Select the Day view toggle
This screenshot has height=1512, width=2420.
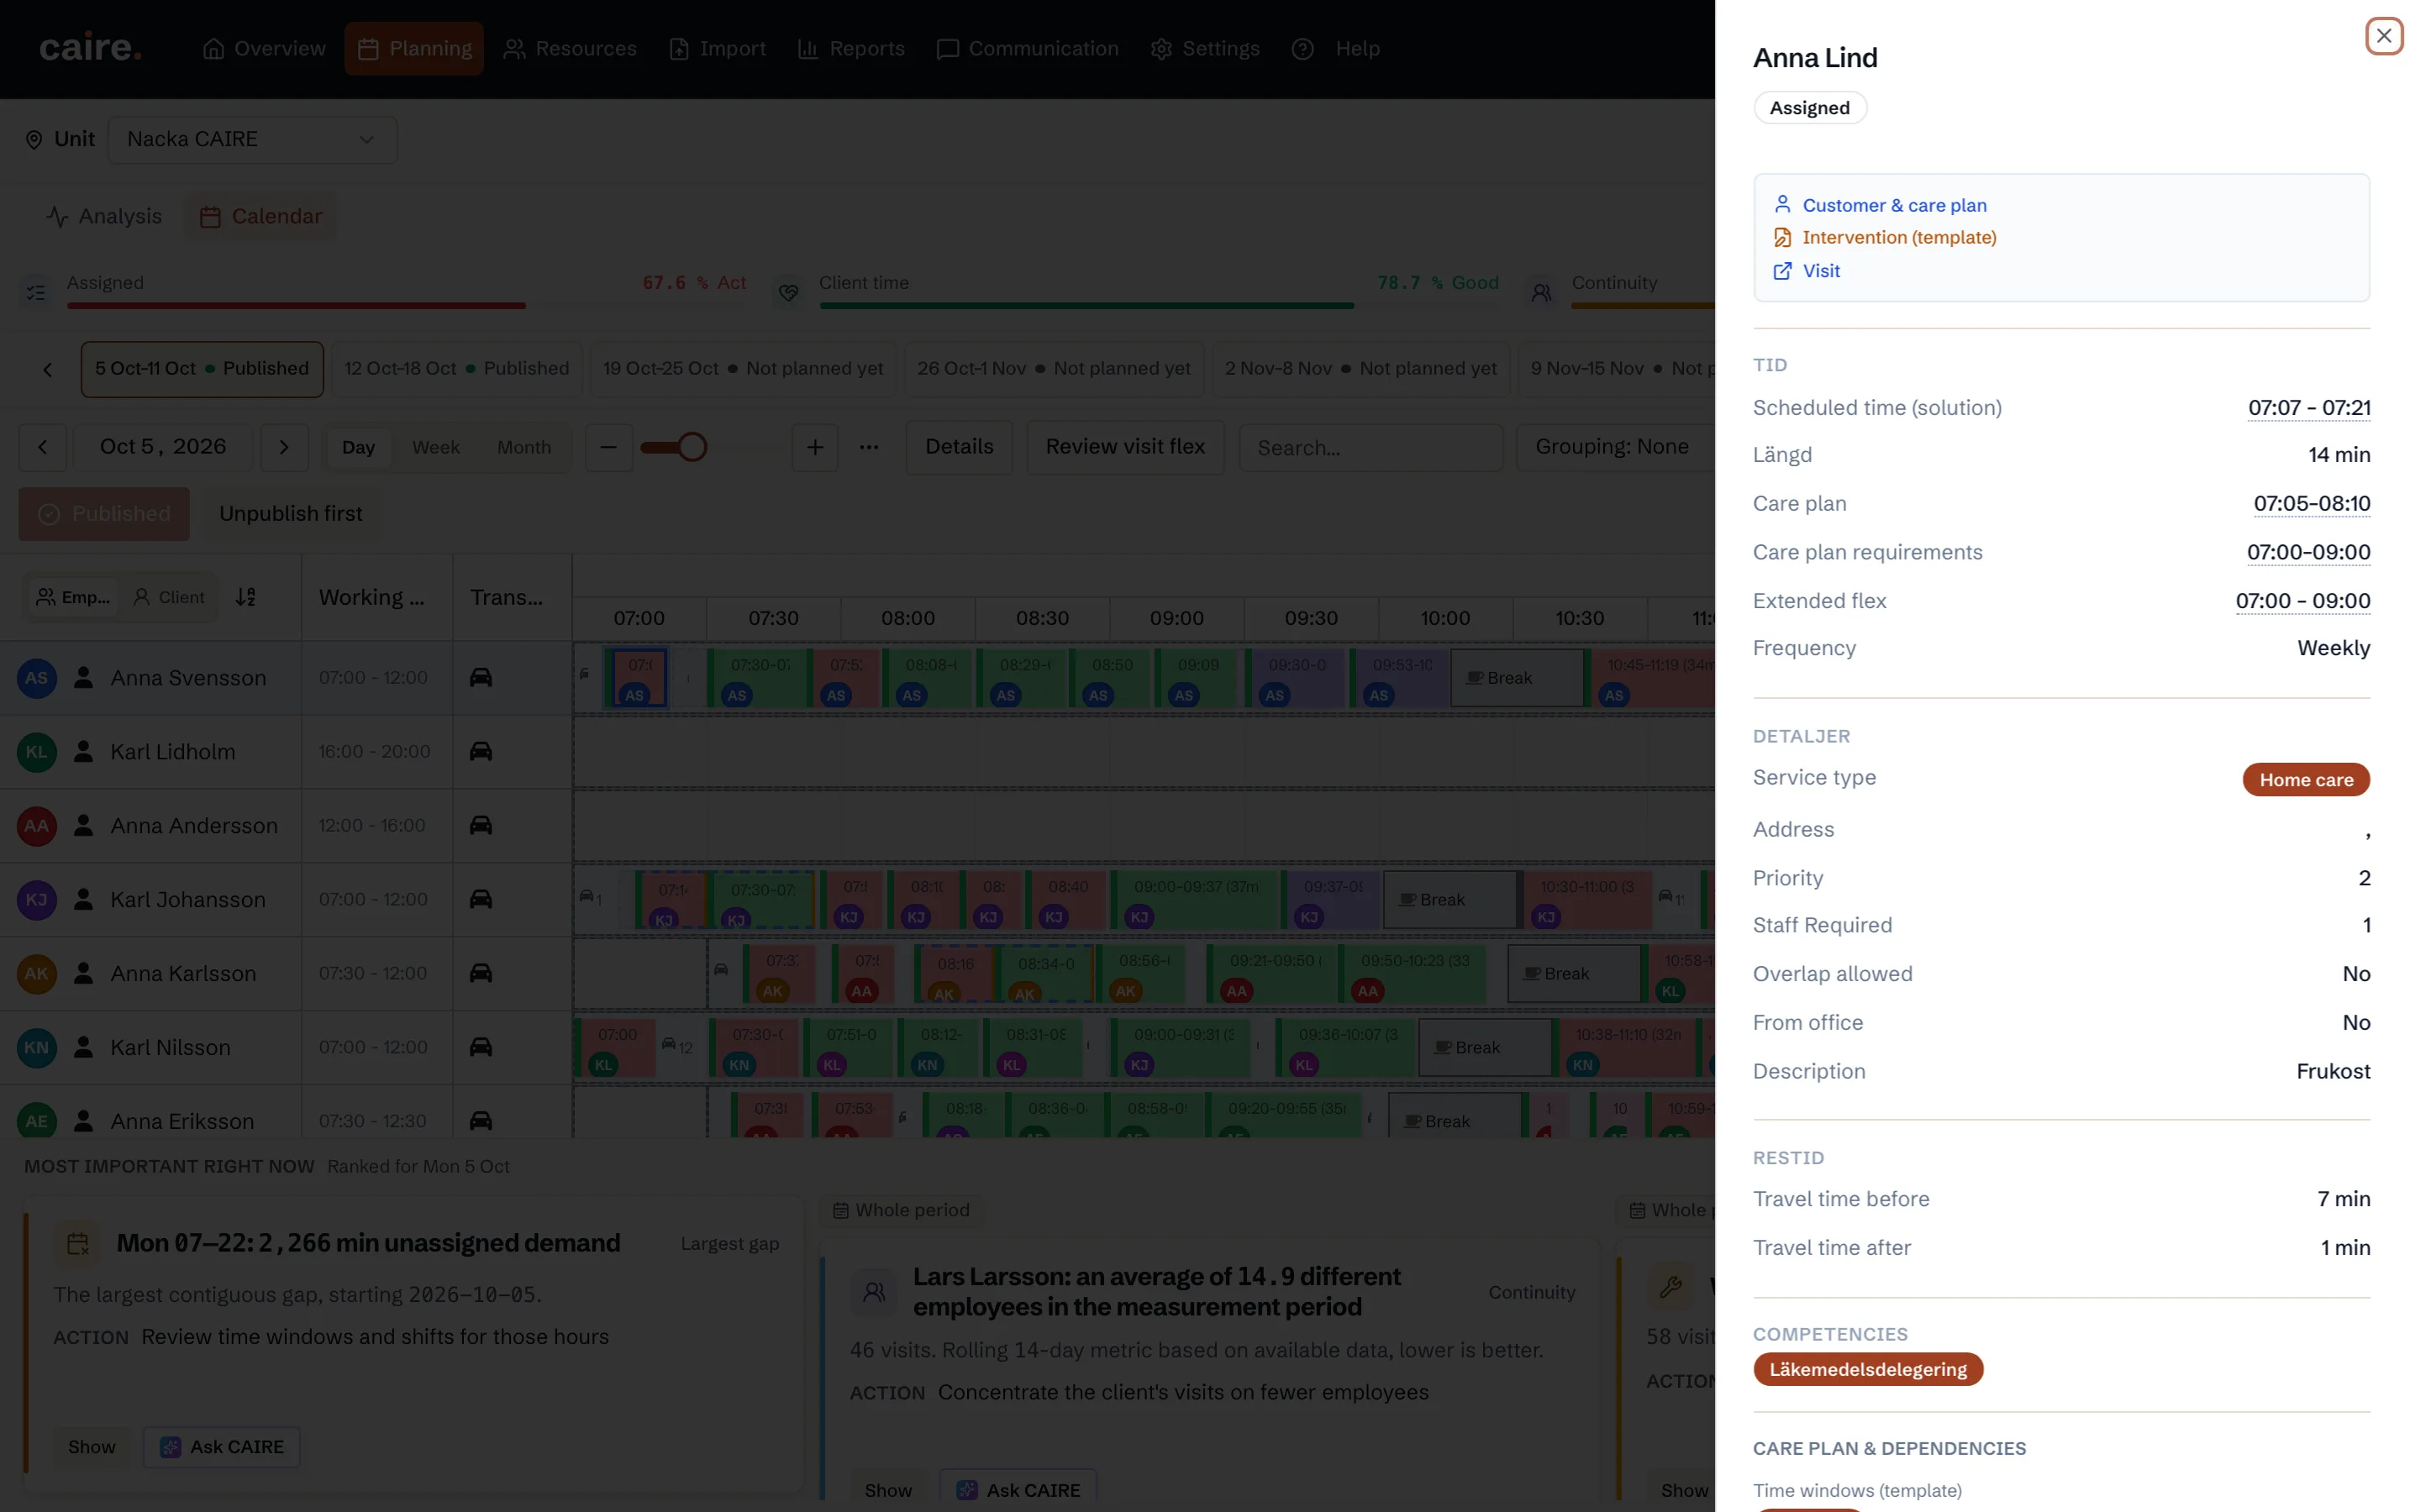pyautogui.click(x=358, y=447)
